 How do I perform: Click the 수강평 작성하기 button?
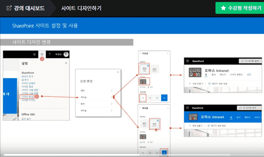[x=240, y=8]
